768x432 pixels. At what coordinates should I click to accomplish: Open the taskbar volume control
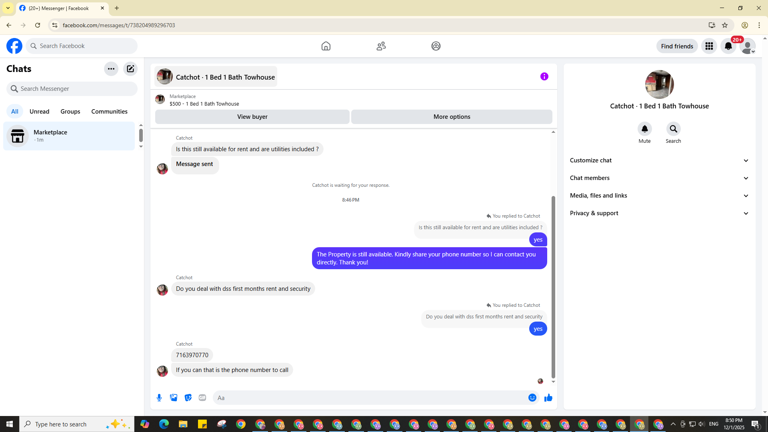[x=702, y=424]
